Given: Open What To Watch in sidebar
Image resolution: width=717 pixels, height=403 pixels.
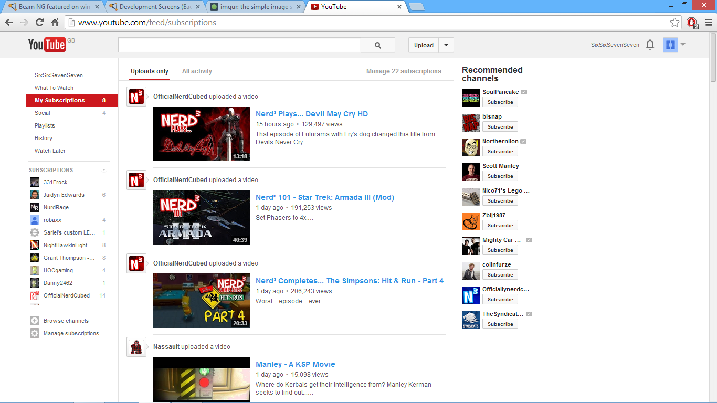Looking at the screenshot, I should tap(54, 88).
